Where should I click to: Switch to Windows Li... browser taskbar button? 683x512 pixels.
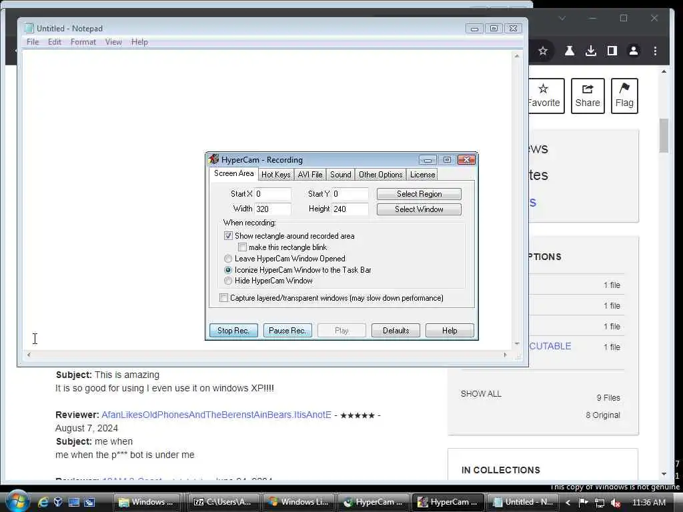tap(298, 502)
